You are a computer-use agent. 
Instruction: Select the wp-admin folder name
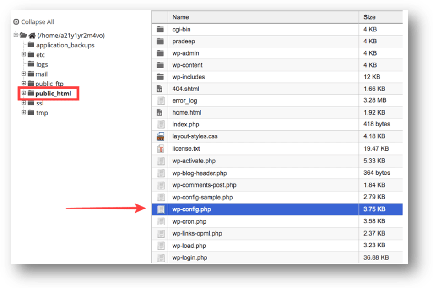[185, 53]
